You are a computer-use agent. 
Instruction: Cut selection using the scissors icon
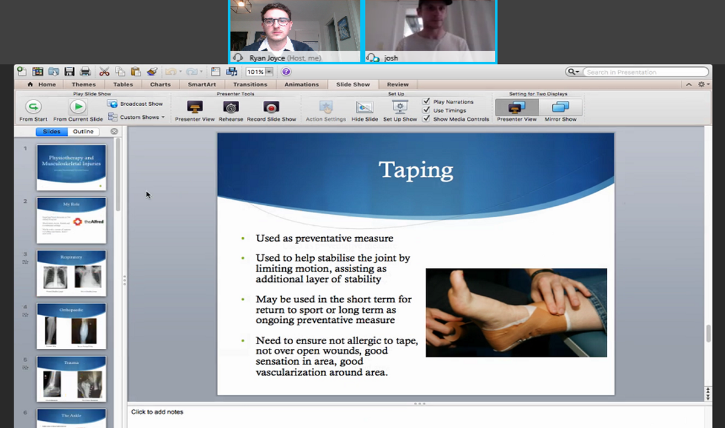click(104, 71)
